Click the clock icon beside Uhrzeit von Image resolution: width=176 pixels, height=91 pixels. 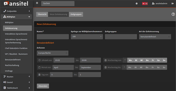39,60
